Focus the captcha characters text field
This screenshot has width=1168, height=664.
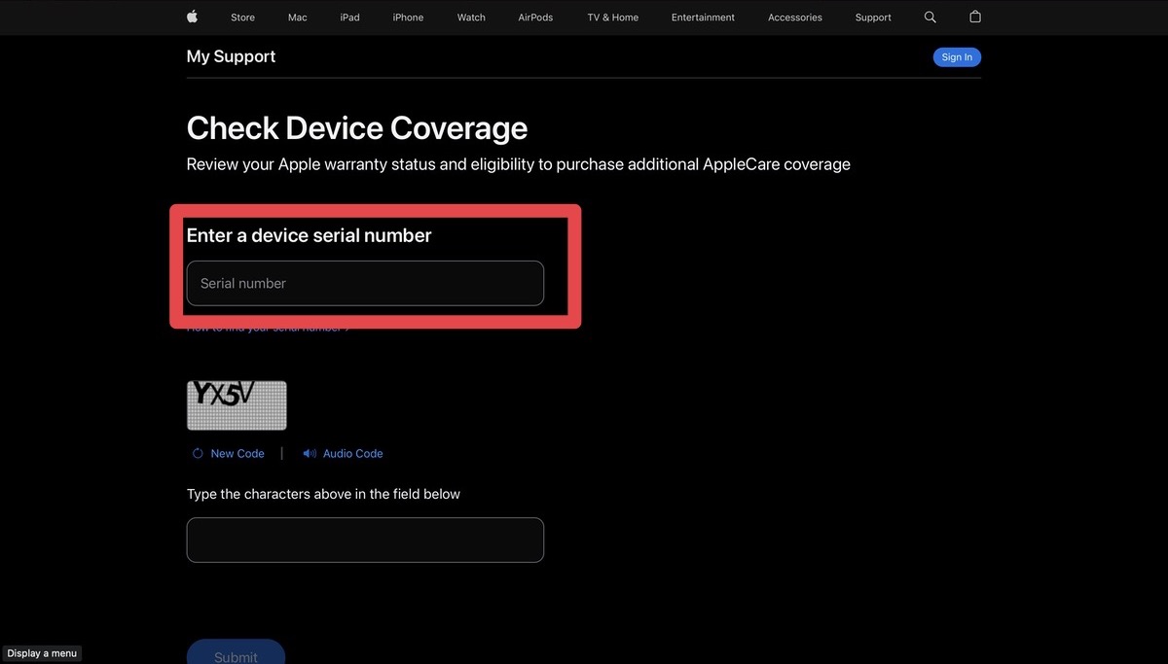(365, 540)
